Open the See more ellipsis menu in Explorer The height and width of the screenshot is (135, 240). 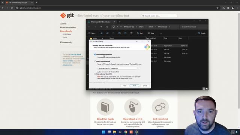click(x=161, y=33)
